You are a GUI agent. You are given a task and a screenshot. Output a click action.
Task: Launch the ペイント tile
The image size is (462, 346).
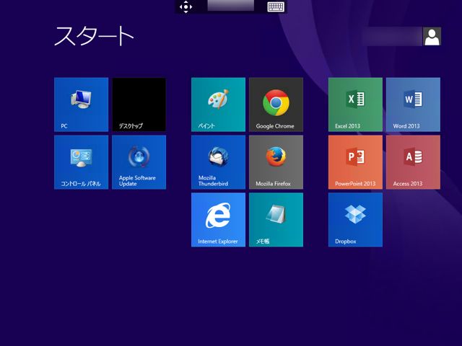[x=218, y=105]
